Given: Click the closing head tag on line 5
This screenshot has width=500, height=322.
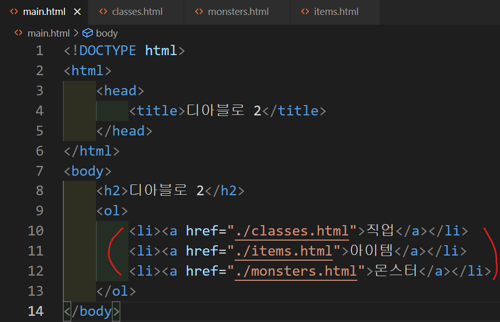Looking at the screenshot, I should tap(124, 131).
